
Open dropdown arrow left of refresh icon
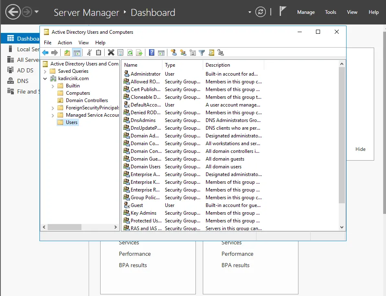[250, 12]
